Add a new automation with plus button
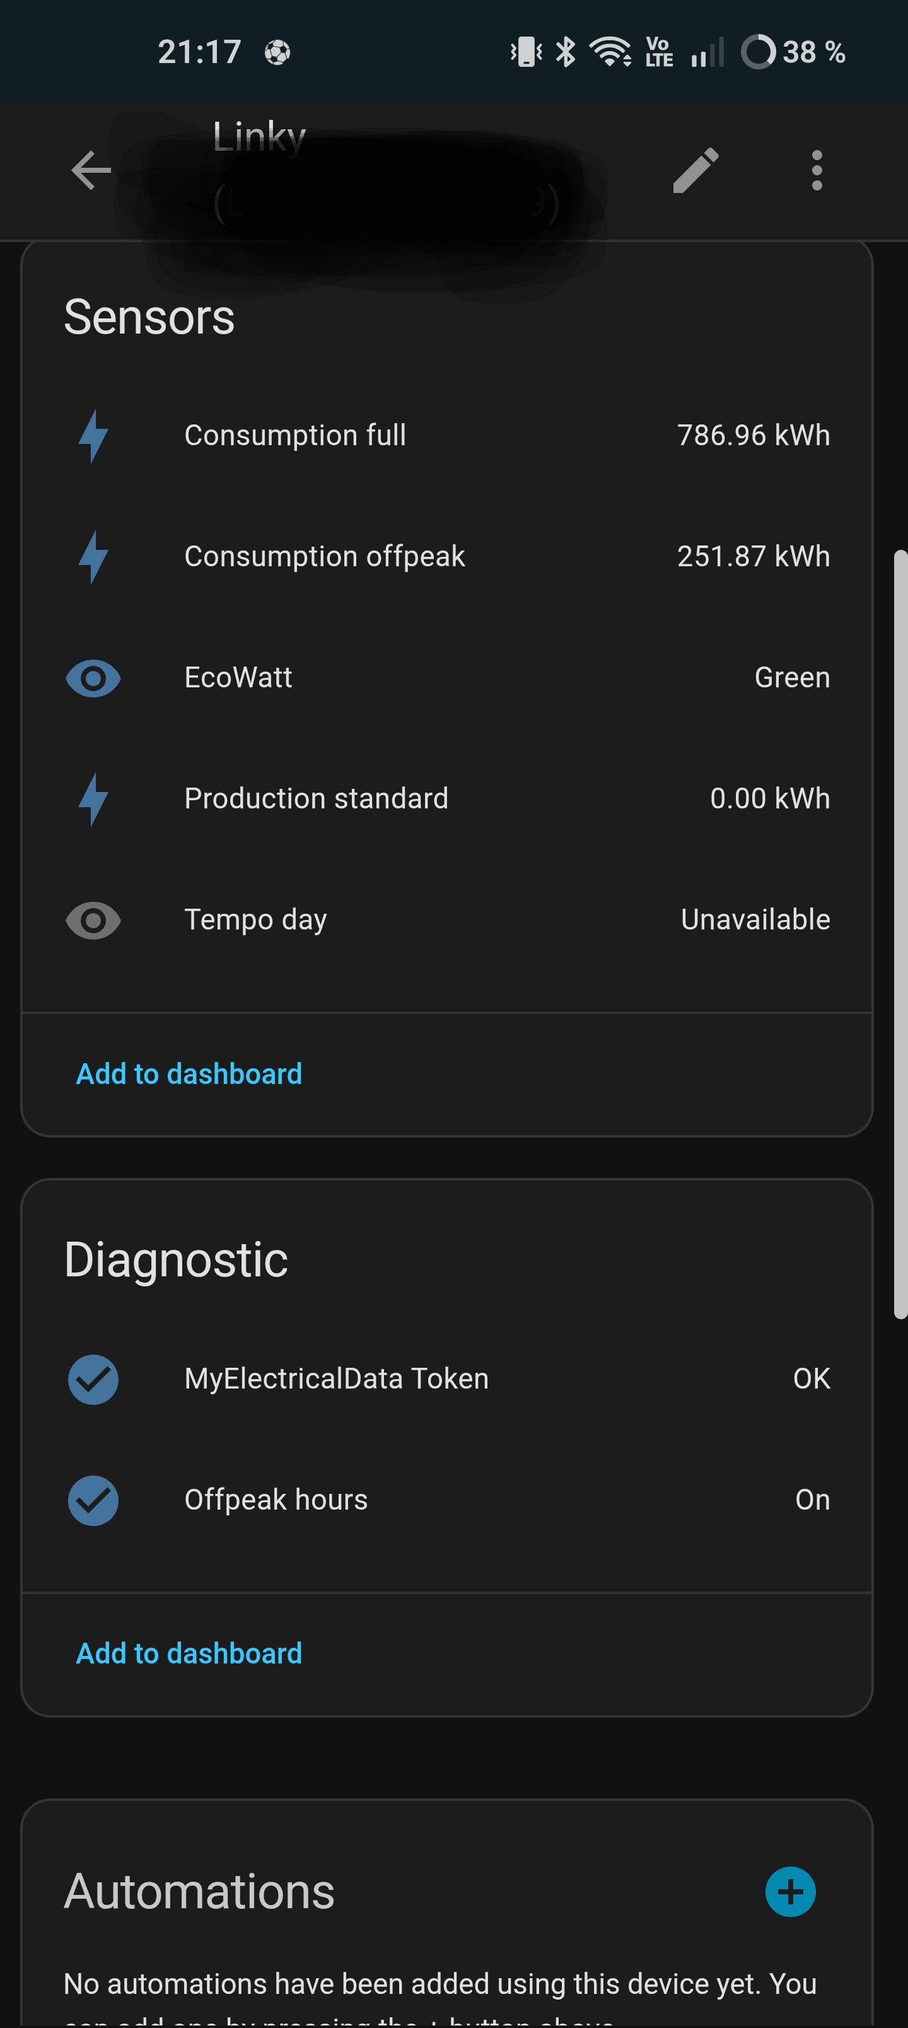 click(x=790, y=1892)
